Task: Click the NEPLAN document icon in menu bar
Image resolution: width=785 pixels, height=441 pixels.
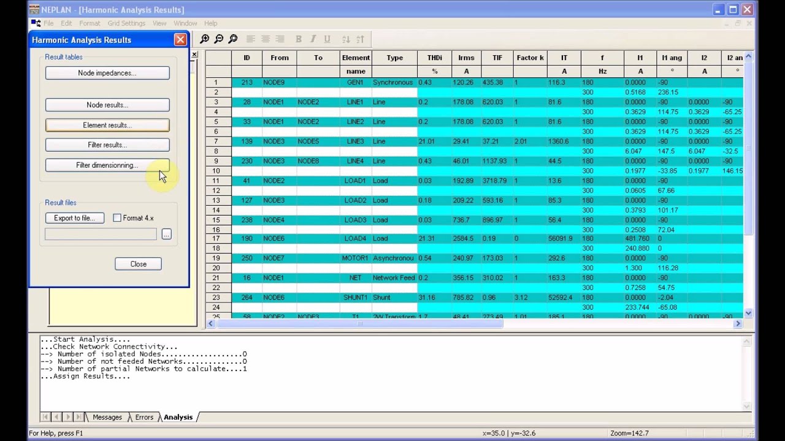Action: 36,23
